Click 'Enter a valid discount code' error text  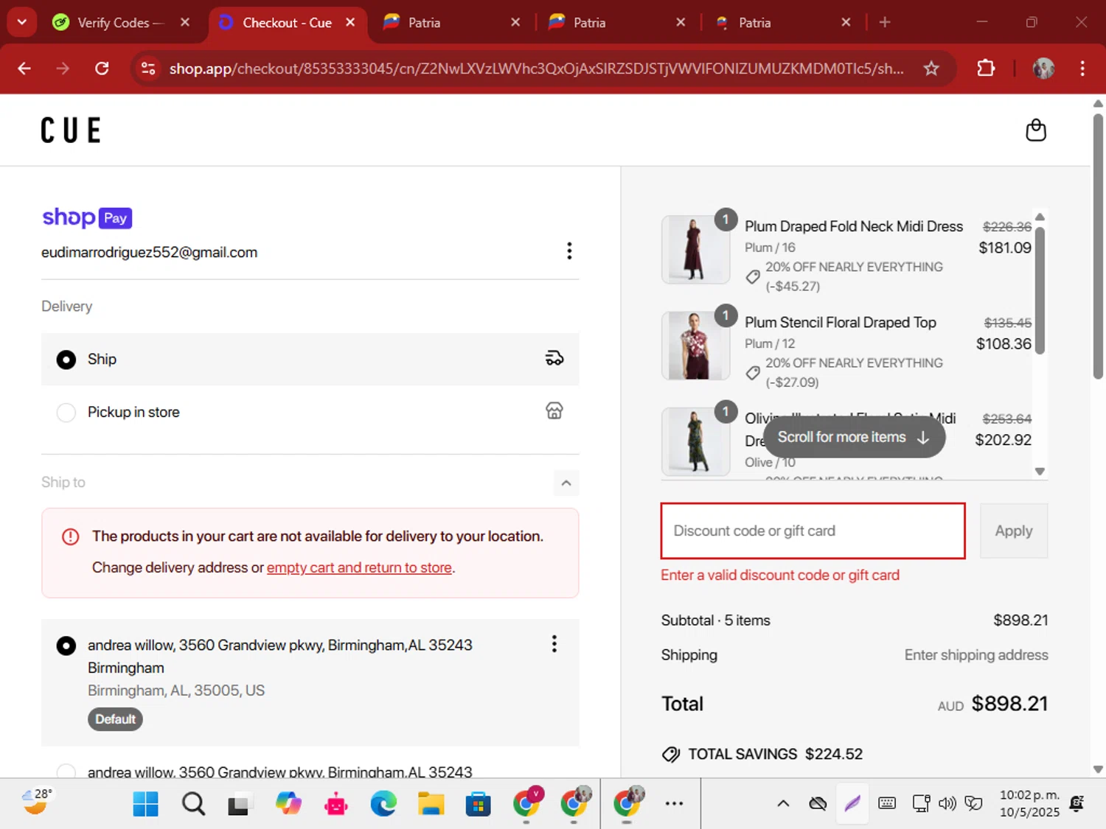point(780,576)
